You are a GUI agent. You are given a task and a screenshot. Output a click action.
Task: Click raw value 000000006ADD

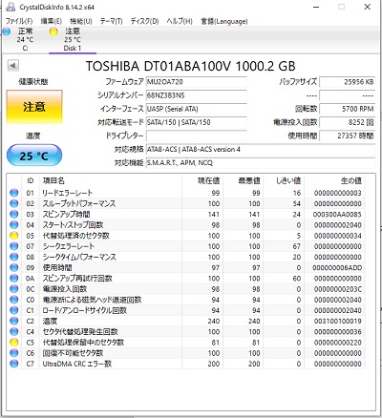tap(337, 268)
